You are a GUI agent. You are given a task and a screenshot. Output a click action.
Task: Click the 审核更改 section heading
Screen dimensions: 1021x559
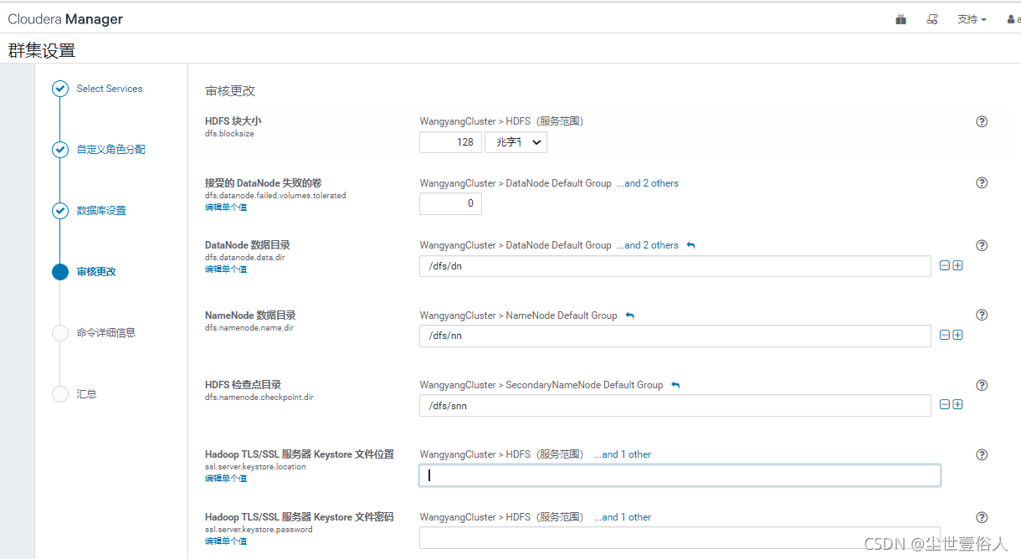point(230,90)
